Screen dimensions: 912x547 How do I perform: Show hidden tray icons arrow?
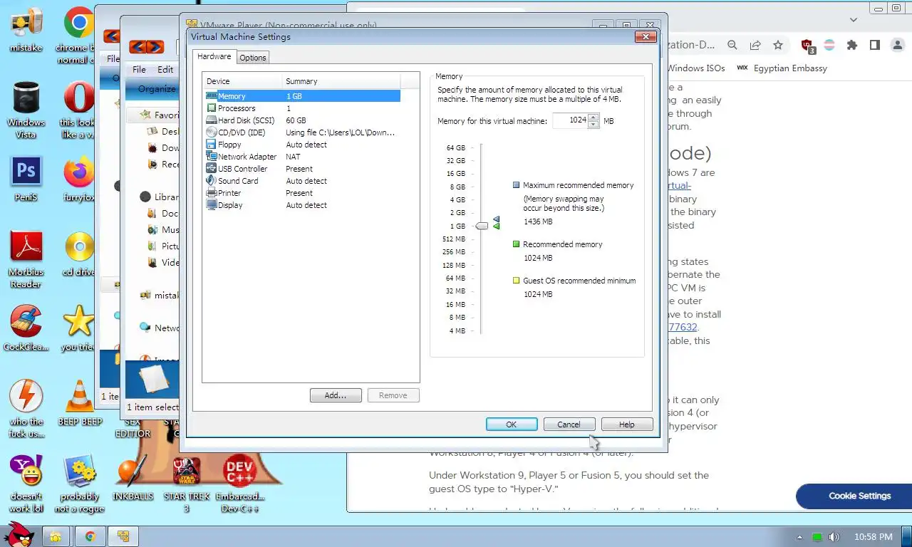pyautogui.click(x=799, y=537)
